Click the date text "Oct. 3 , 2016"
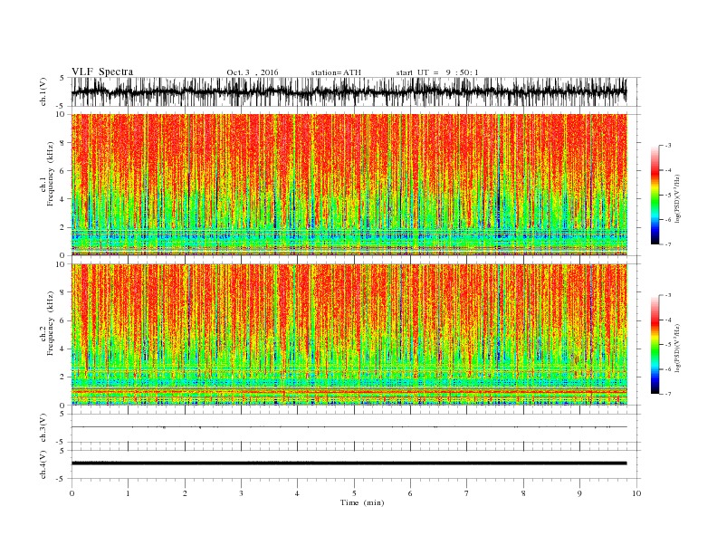Screen dimensions: 717x554 pos(253,72)
